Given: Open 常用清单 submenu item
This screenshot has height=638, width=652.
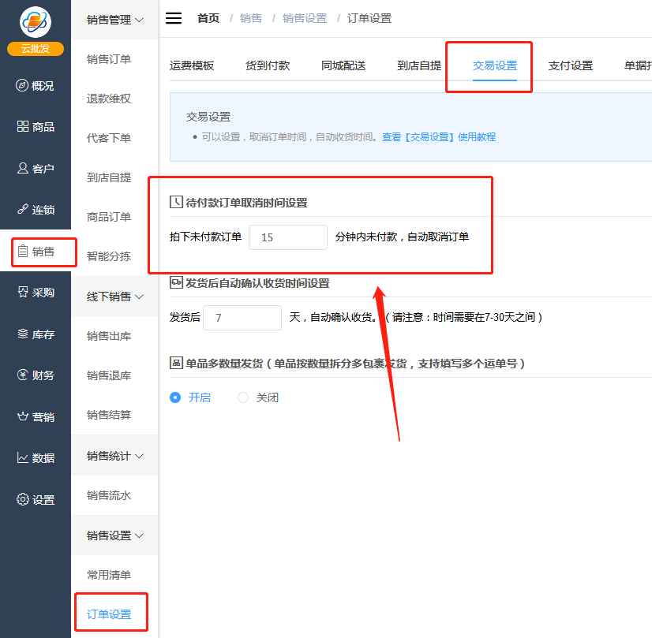Looking at the screenshot, I should tap(109, 575).
